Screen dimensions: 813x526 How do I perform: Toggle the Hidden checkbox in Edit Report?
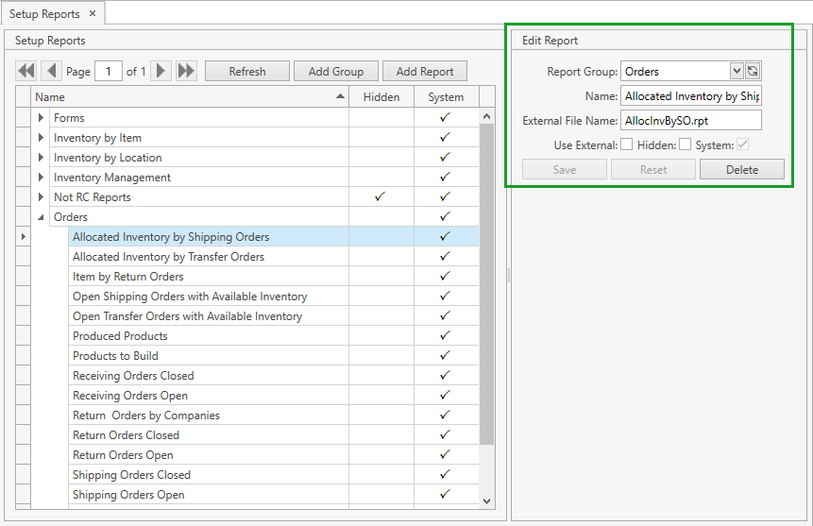coord(685,144)
